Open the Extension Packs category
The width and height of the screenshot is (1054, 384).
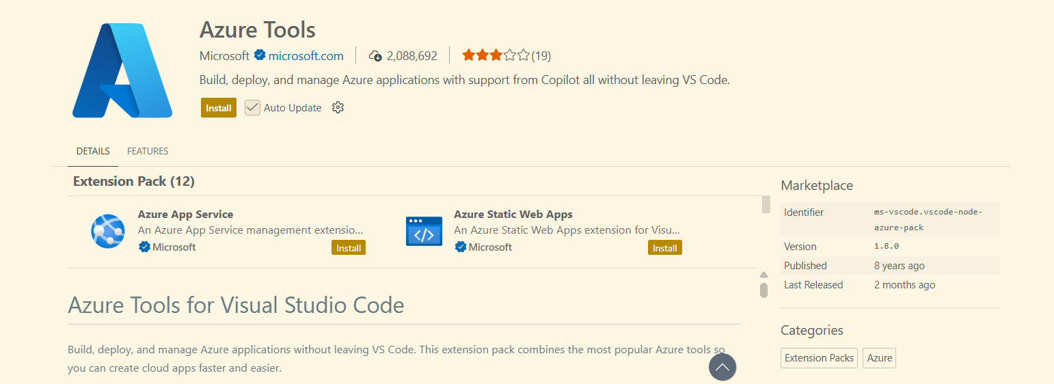click(x=820, y=358)
